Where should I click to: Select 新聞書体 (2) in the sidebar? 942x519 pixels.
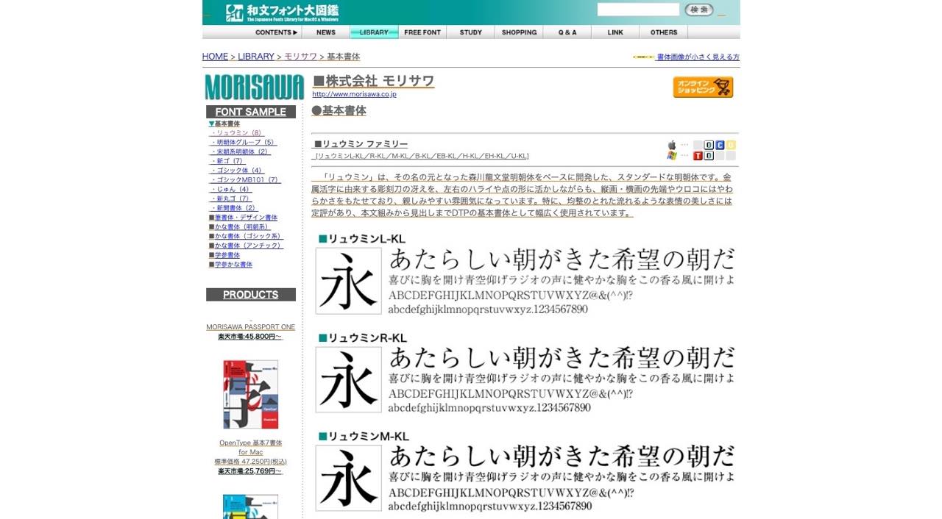pyautogui.click(x=233, y=208)
